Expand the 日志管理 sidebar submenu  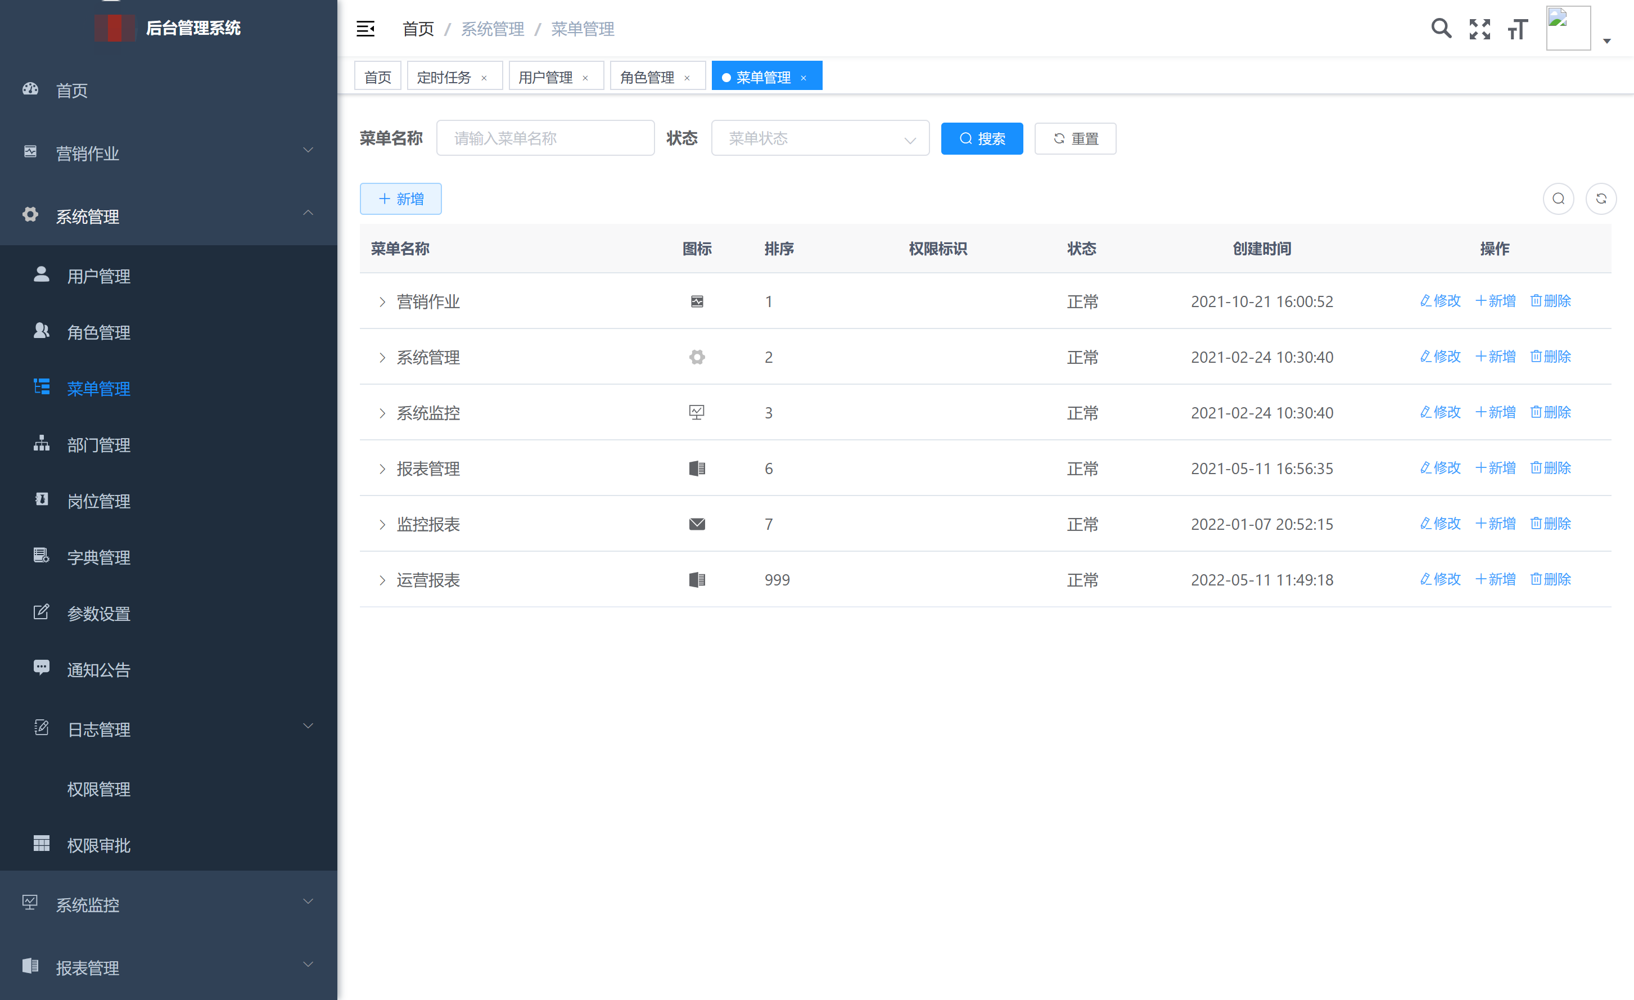click(308, 726)
